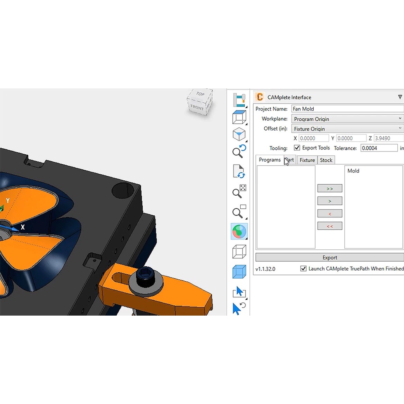Click the X axis label in viewport
This screenshot has height=404, width=404.
[22, 227]
